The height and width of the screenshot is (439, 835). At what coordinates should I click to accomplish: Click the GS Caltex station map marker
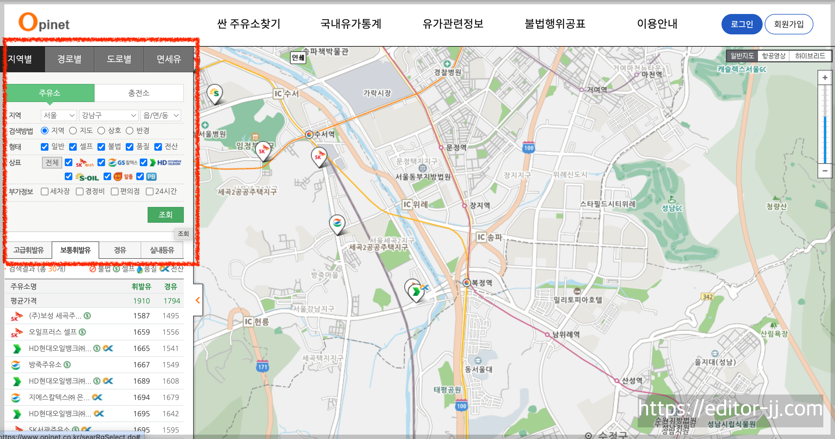point(337,223)
